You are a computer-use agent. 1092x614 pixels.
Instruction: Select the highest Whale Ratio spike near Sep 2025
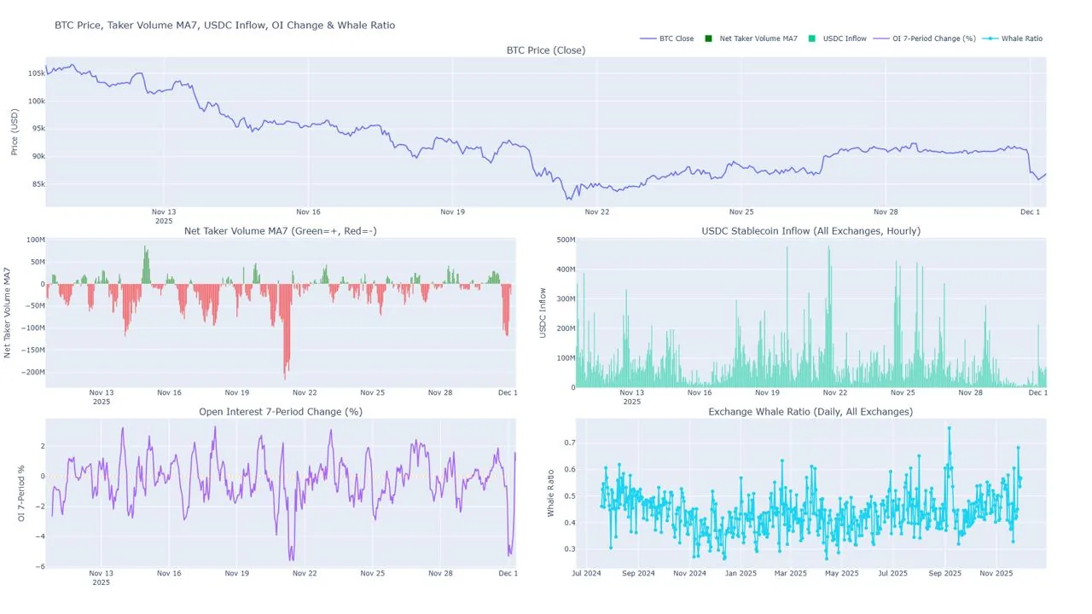point(950,429)
